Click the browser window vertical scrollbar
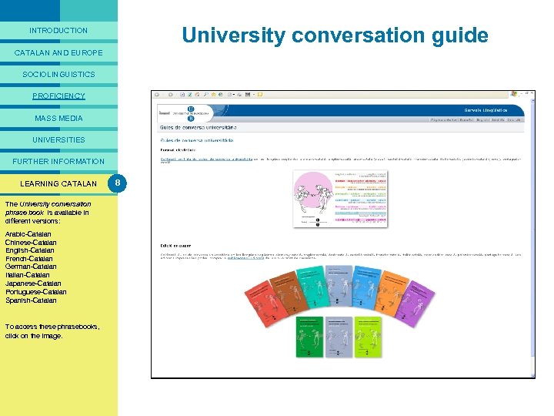This screenshot has width=554, height=416. click(532, 237)
